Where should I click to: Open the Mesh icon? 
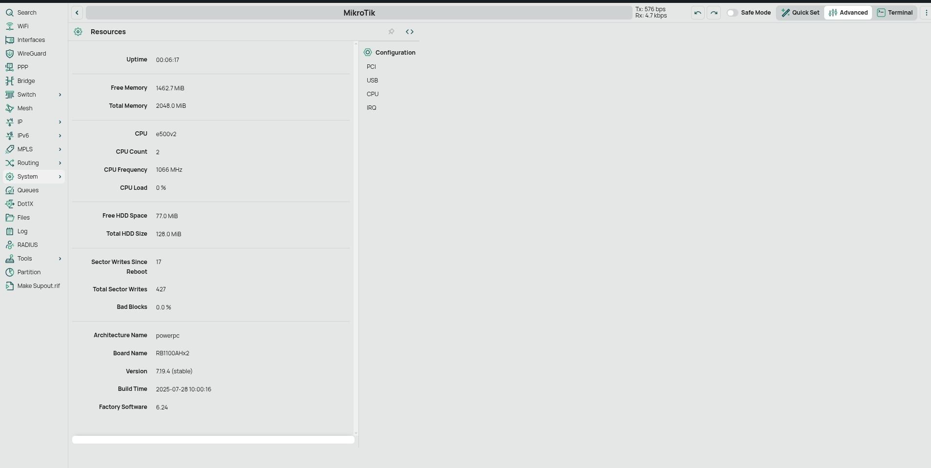[9, 108]
